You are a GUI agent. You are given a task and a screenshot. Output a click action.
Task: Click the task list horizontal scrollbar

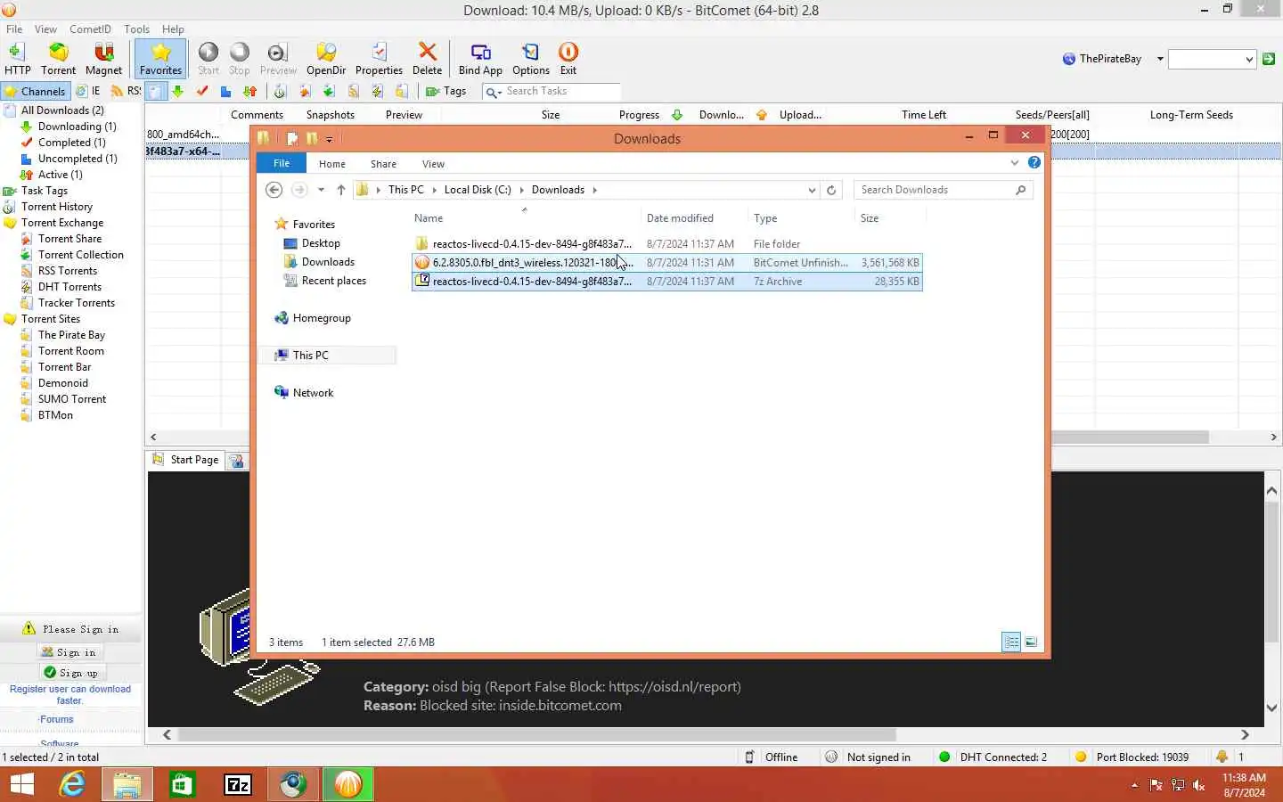(713, 437)
